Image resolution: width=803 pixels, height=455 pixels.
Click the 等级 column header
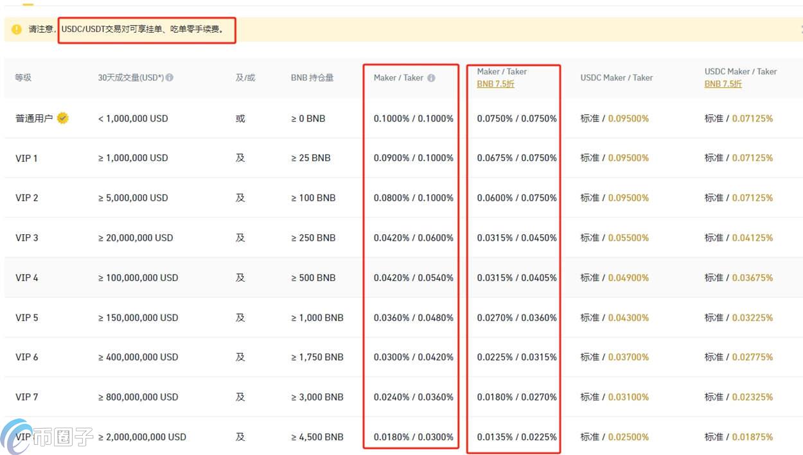(23, 78)
